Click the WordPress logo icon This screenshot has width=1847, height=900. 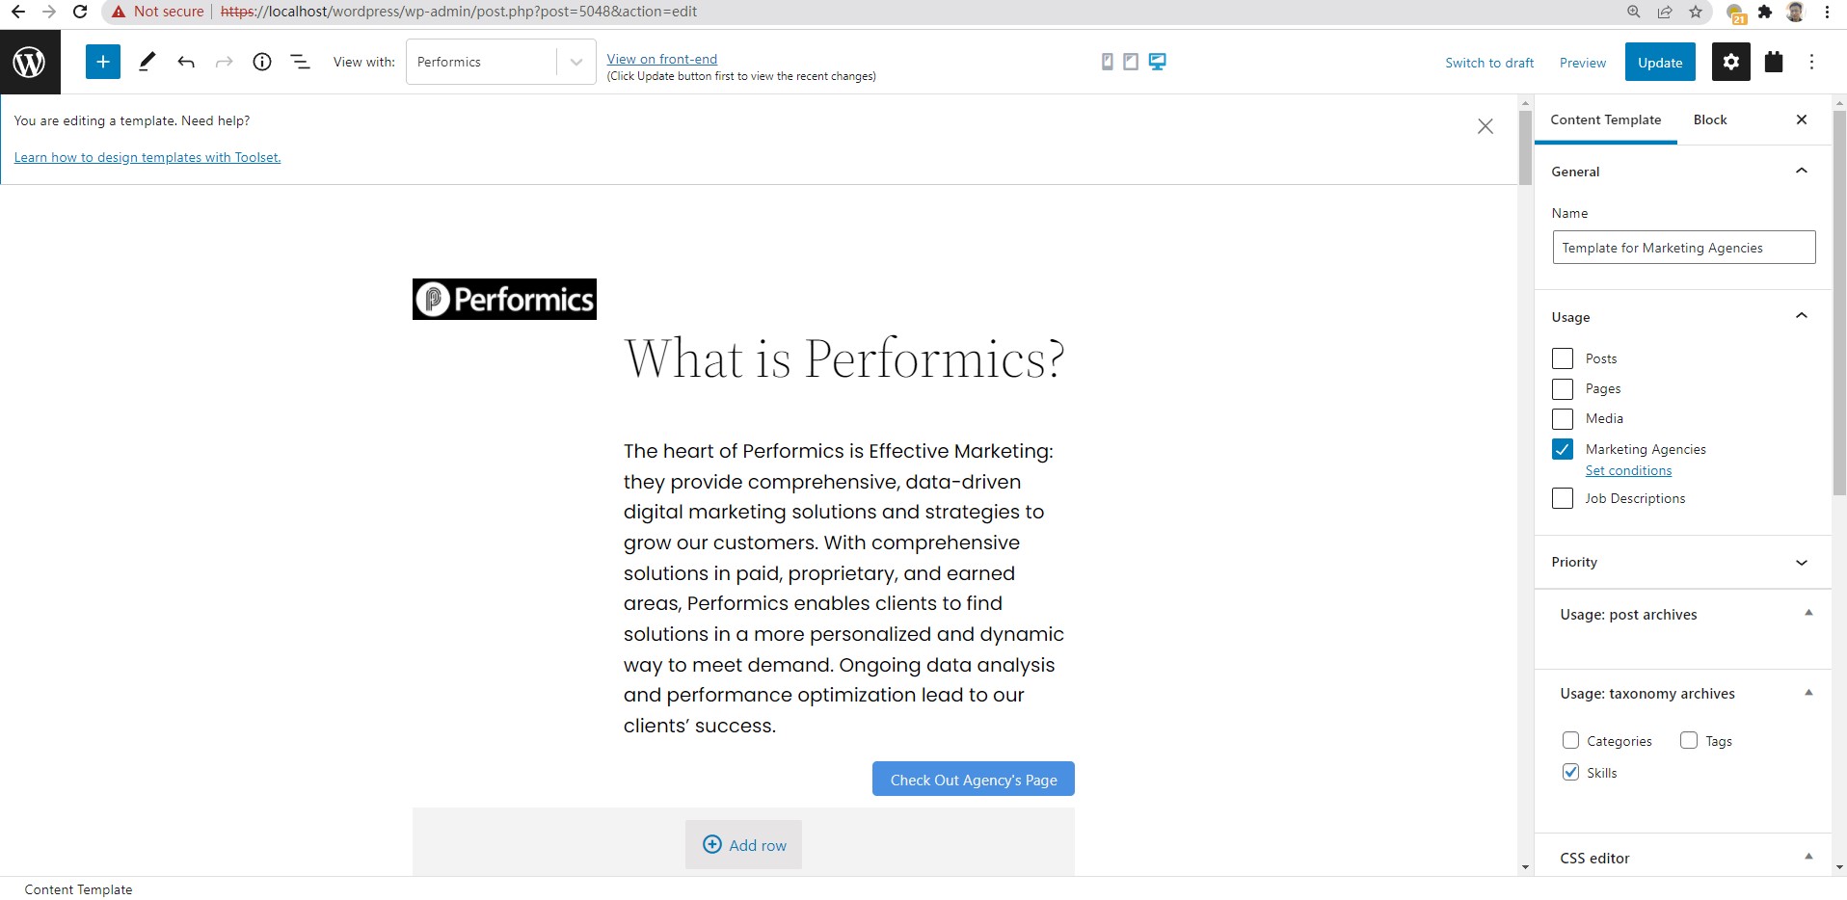30,62
